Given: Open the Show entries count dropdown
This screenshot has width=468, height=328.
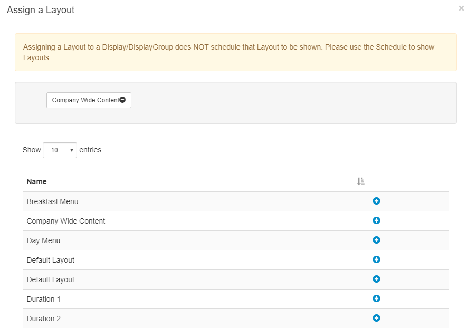Looking at the screenshot, I should pyautogui.click(x=60, y=150).
